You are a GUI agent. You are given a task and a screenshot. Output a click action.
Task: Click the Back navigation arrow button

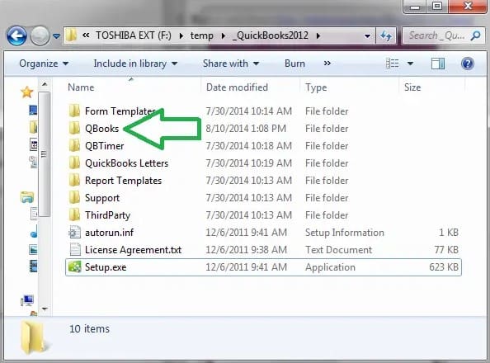point(16,36)
